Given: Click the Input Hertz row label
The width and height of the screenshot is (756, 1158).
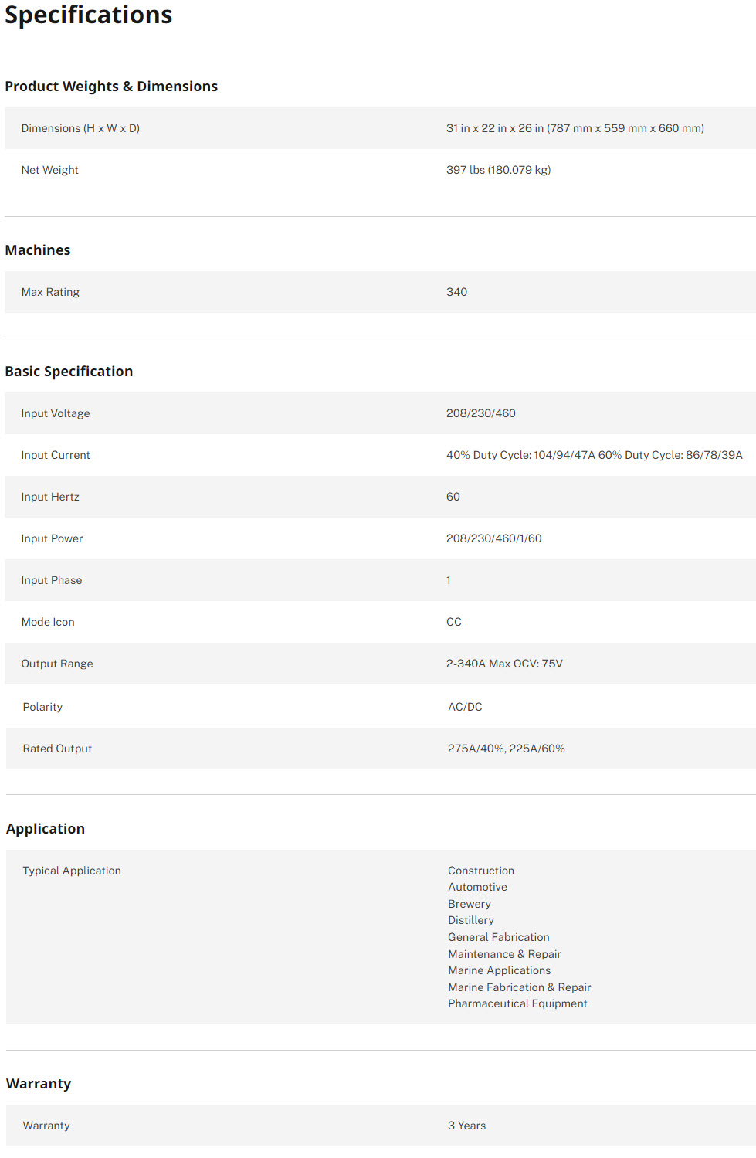Looking at the screenshot, I should coord(50,497).
